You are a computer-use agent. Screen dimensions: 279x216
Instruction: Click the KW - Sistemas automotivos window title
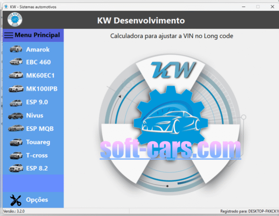coord(33,7)
